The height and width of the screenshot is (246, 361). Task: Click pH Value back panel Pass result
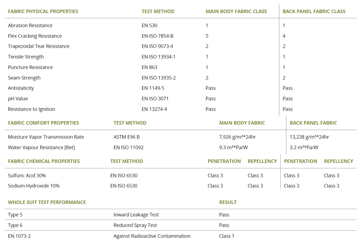(x=288, y=98)
